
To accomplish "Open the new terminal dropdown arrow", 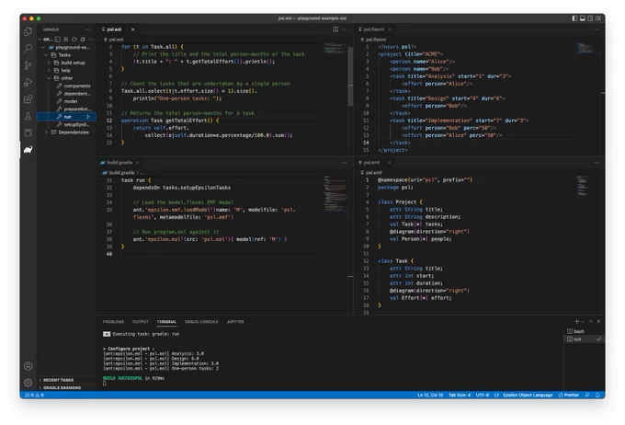I will (583, 322).
